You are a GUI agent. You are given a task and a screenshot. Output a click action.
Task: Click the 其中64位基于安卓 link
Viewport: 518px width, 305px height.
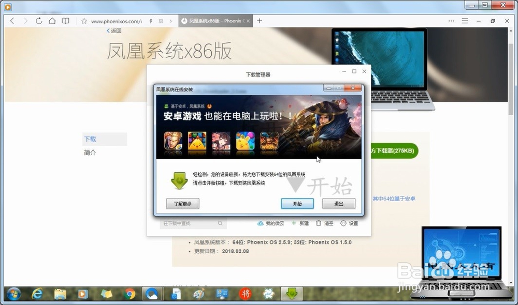click(394, 199)
